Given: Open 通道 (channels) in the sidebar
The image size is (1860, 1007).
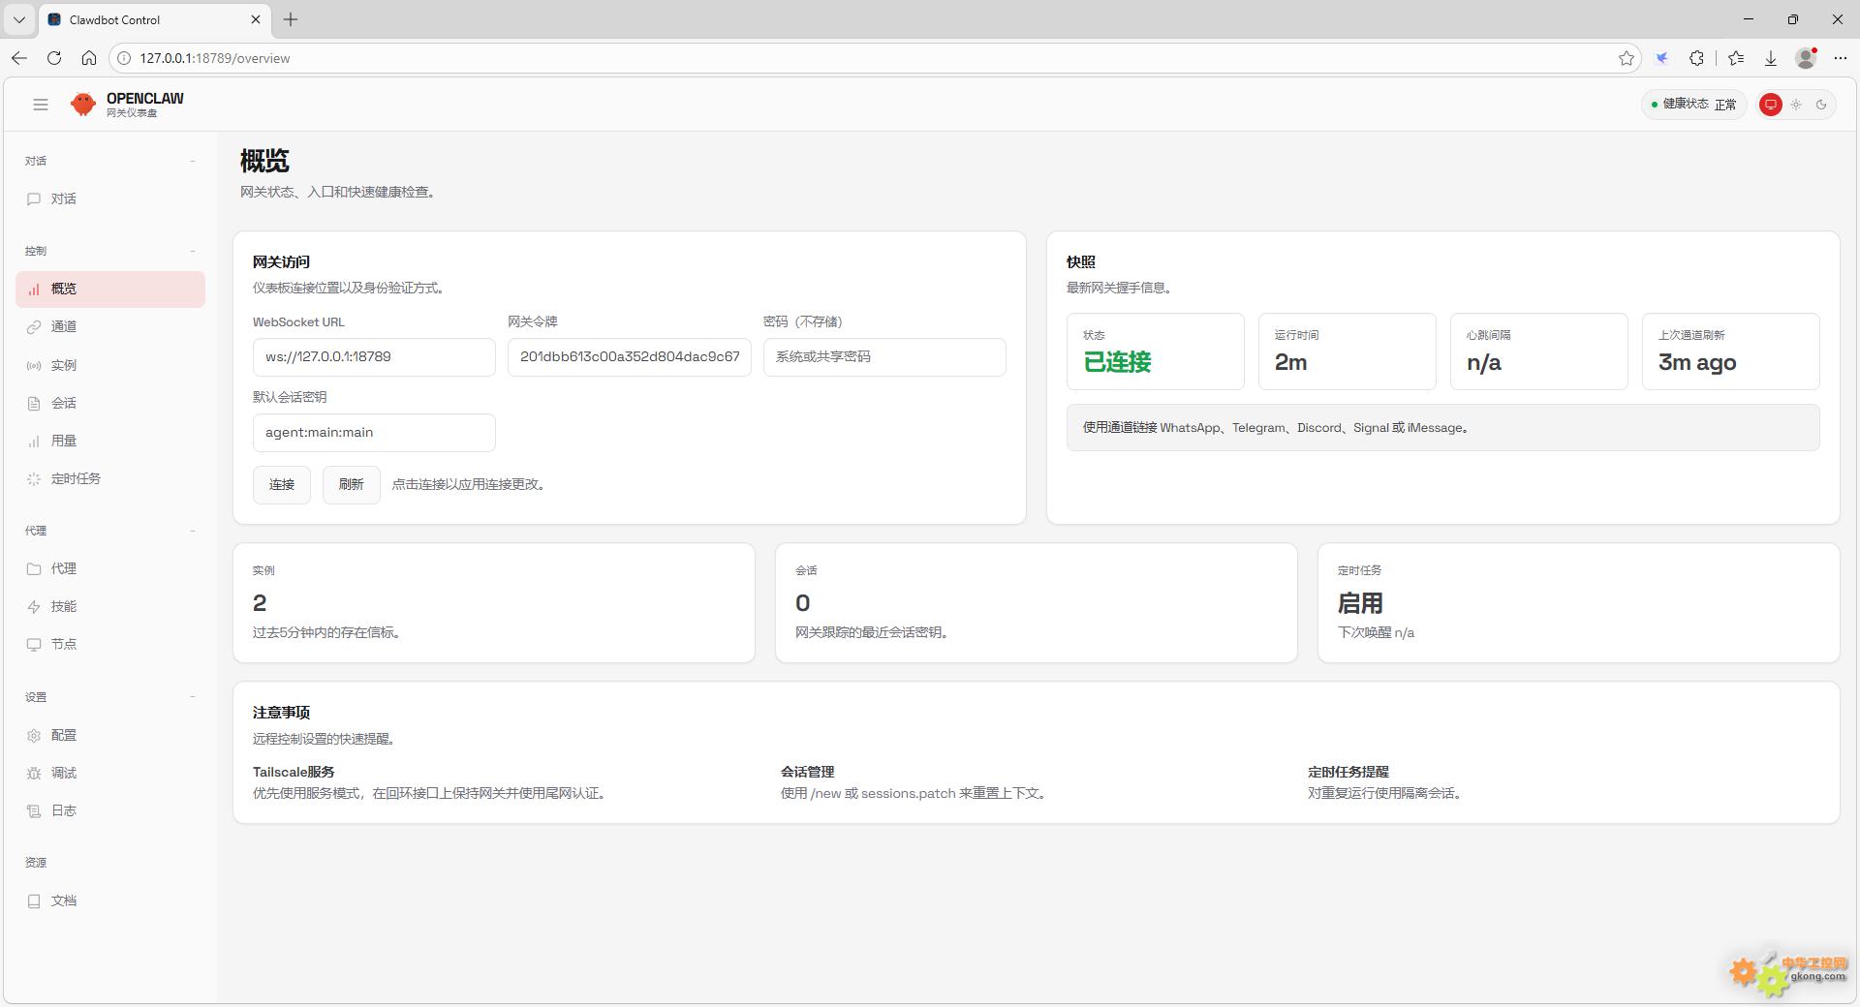Looking at the screenshot, I should (x=64, y=327).
